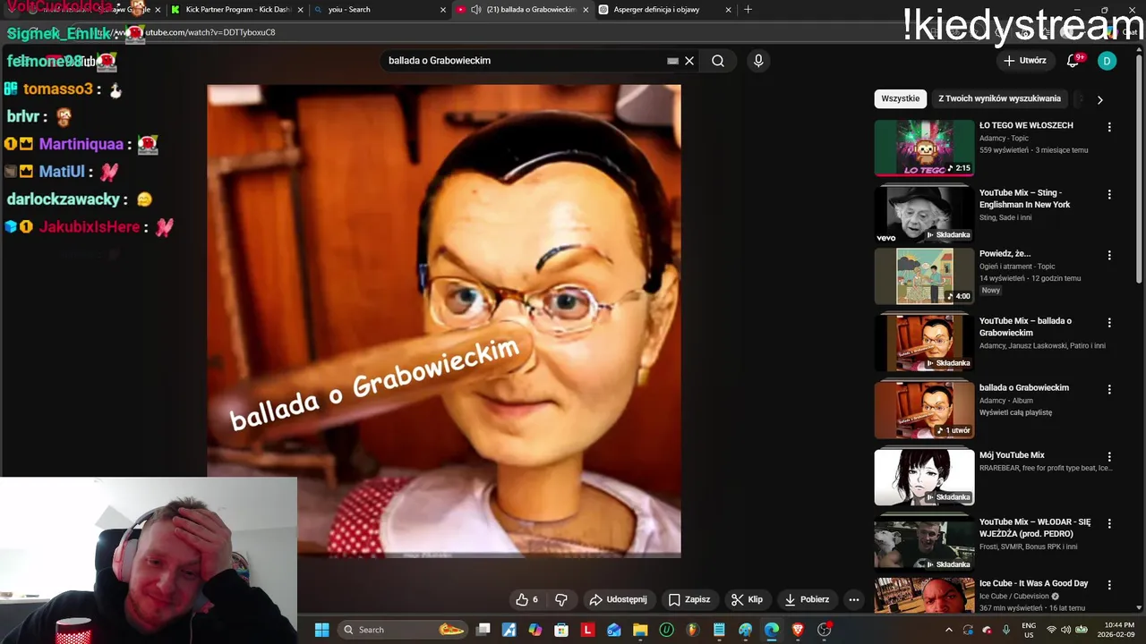Open more options for YouTube Mix ballada o Grabowieckim
The width and height of the screenshot is (1146, 644).
[x=1109, y=322]
